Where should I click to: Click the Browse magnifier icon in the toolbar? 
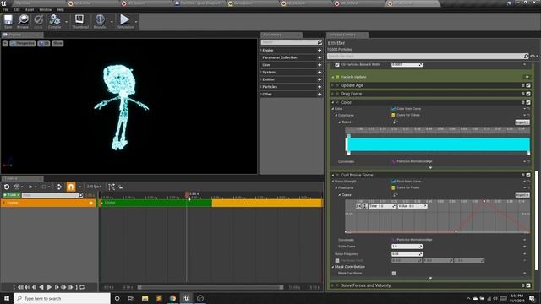click(x=23, y=21)
